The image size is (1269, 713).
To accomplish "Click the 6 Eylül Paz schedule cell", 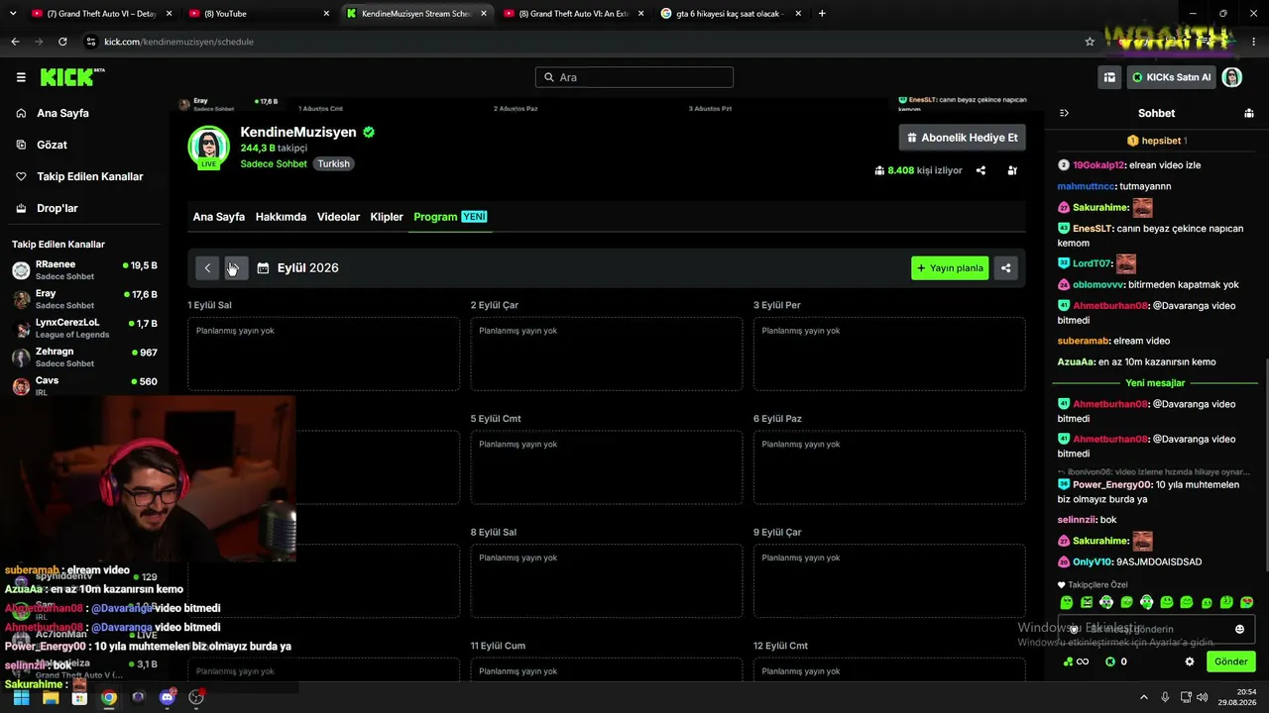I will pos(889,467).
